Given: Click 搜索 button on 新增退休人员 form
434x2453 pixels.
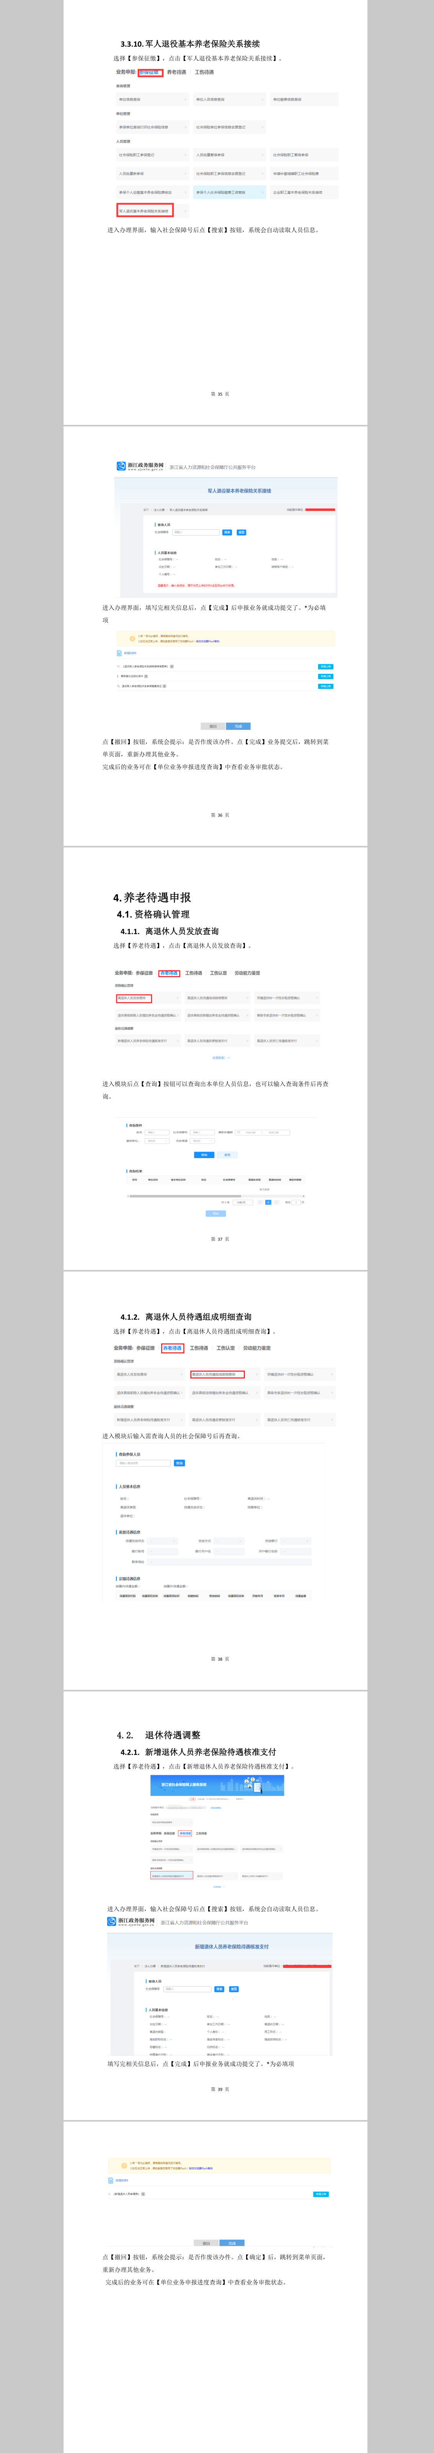Looking at the screenshot, I should coord(220,1988).
